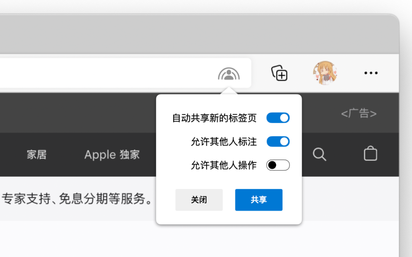This screenshot has width=412, height=257.
Task: Open the add-to-collections icon
Action: pos(279,73)
